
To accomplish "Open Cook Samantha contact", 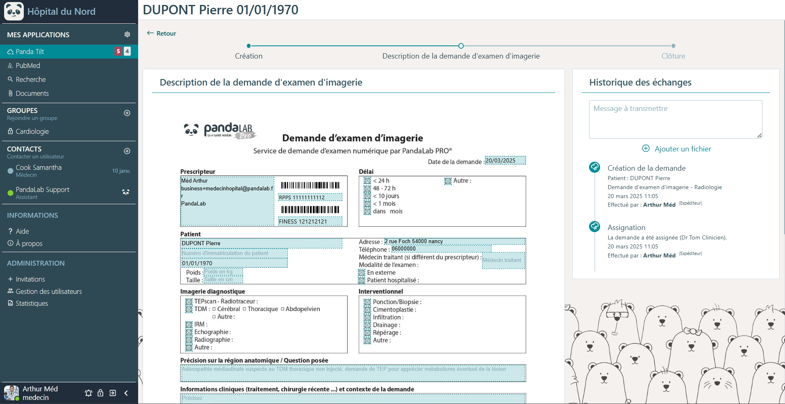I will click(68, 171).
